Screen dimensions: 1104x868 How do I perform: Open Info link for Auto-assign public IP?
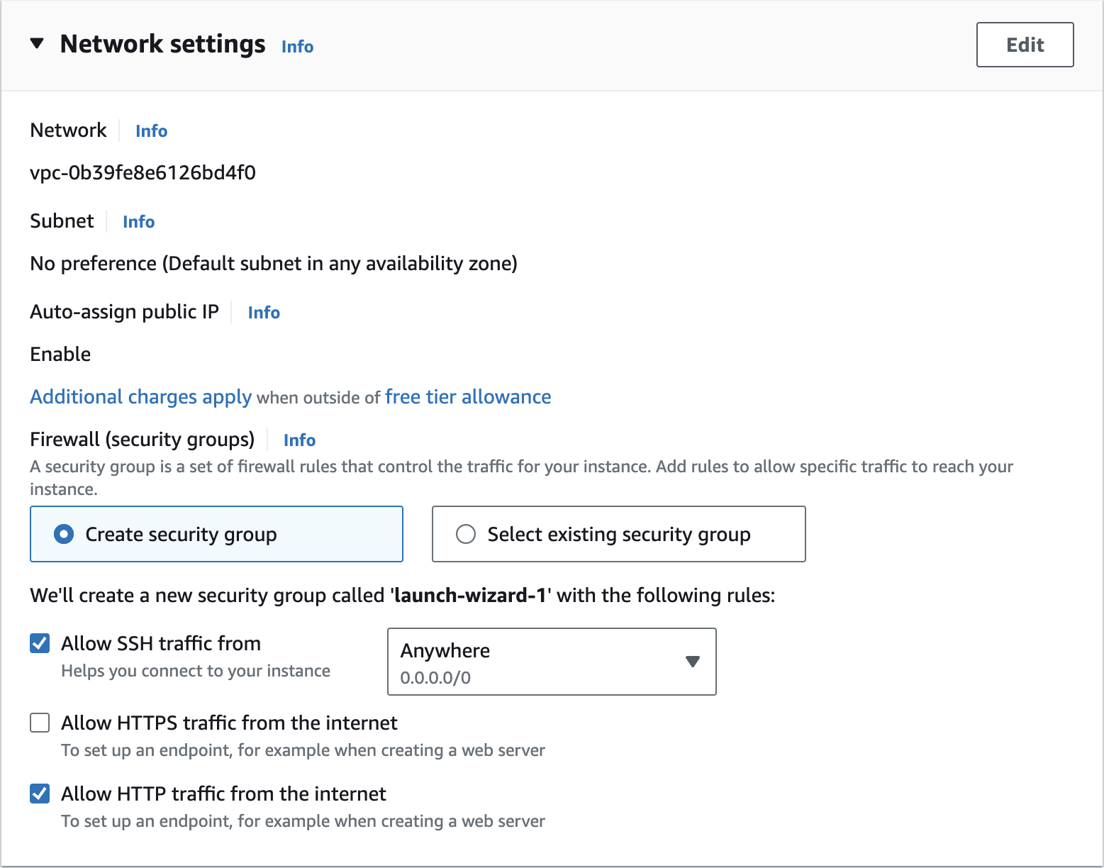point(264,313)
